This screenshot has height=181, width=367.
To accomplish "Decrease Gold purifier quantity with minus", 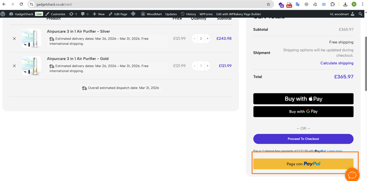I will tap(194, 66).
